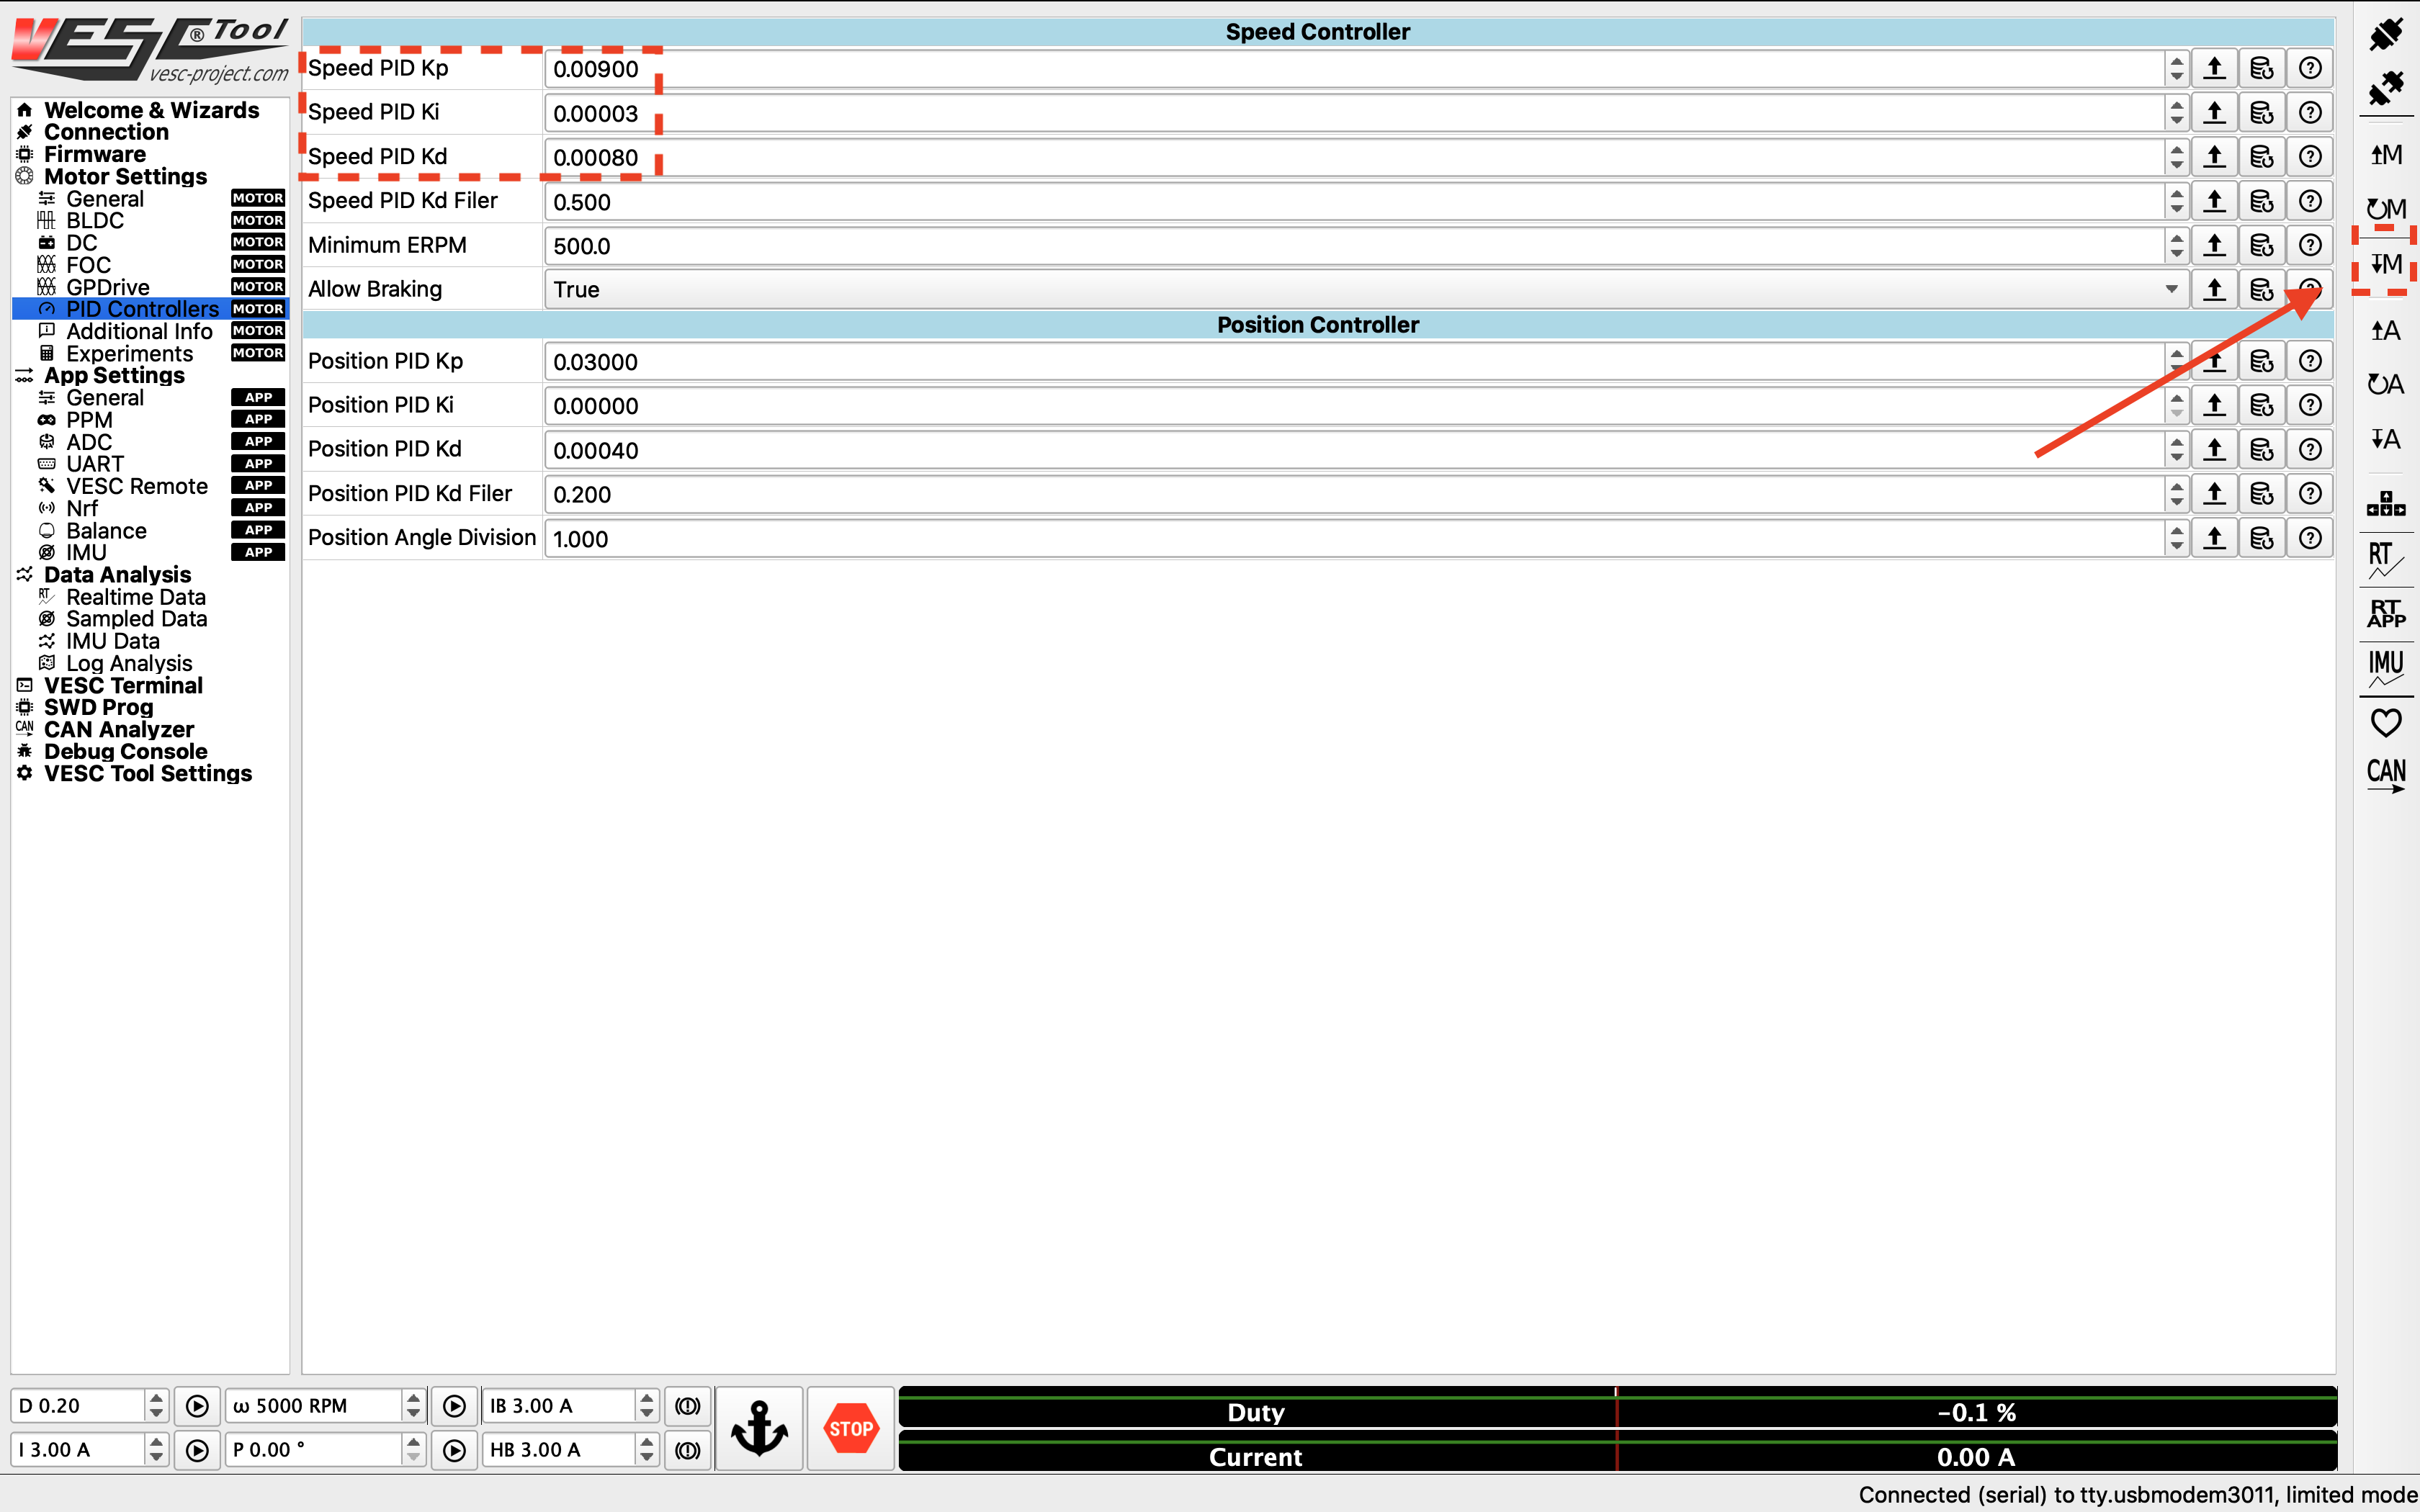
Task: Open help for Speed PID Kp
Action: coord(2310,68)
